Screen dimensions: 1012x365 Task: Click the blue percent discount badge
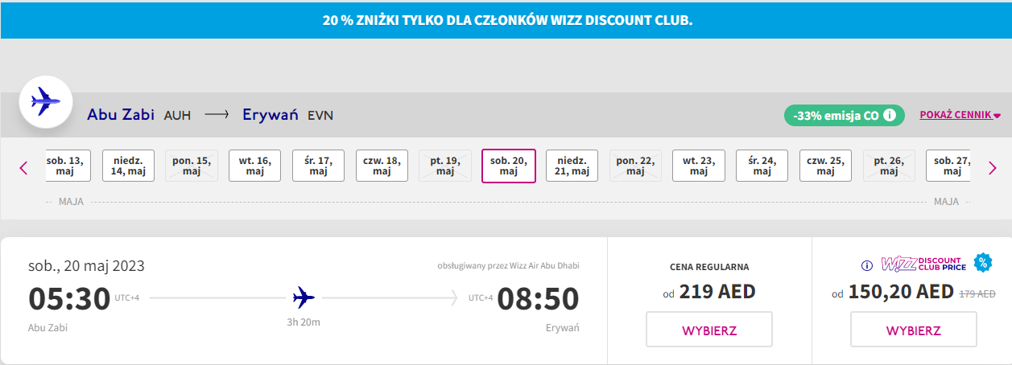coord(982,262)
